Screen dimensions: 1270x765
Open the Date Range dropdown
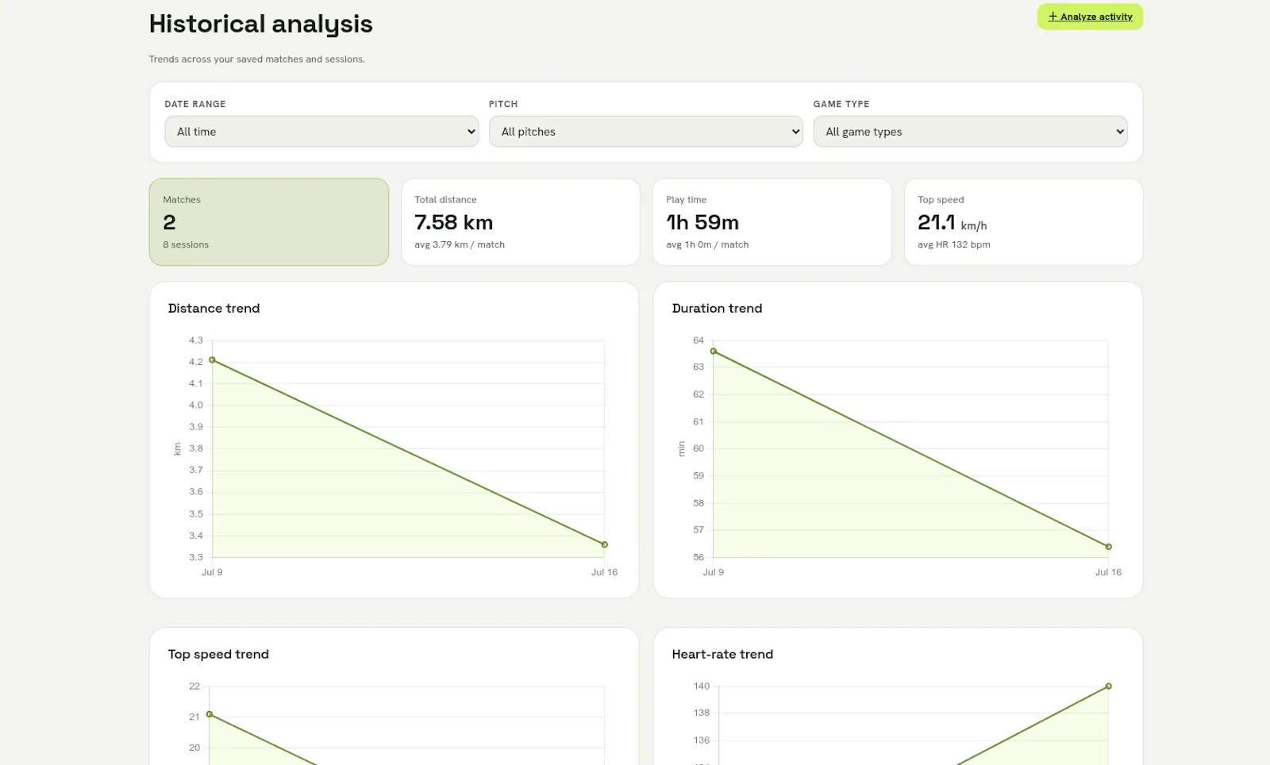click(321, 132)
